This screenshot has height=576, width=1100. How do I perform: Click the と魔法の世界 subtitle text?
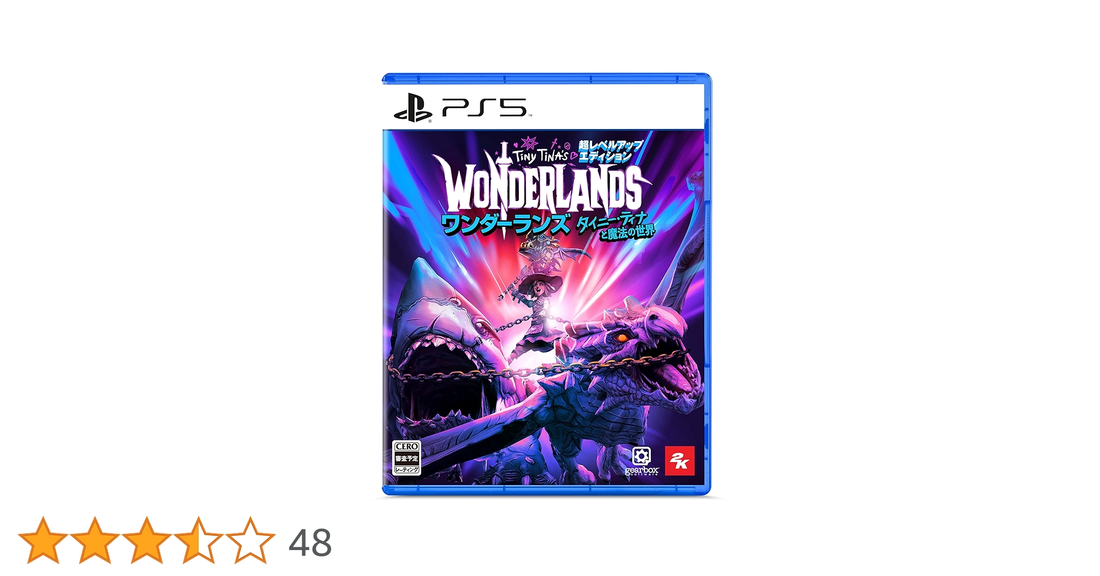pyautogui.click(x=627, y=232)
